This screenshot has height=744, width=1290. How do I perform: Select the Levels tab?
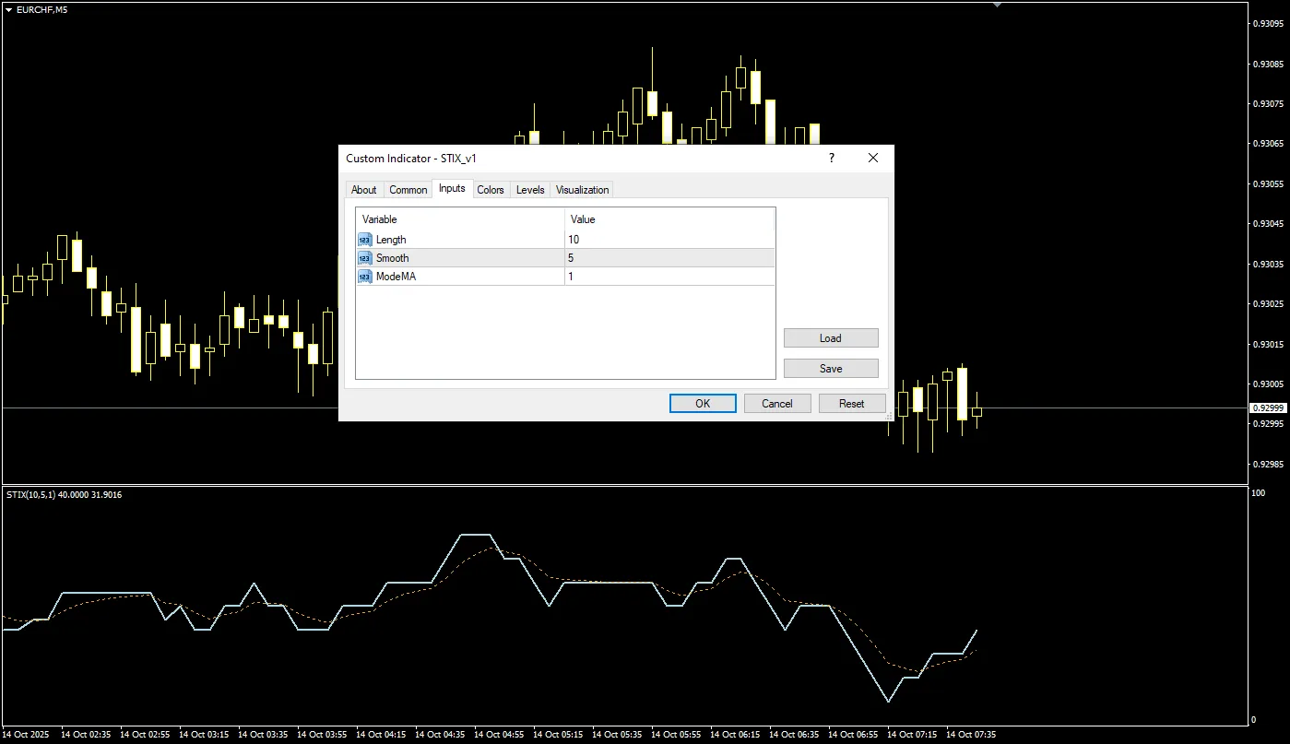(x=530, y=190)
